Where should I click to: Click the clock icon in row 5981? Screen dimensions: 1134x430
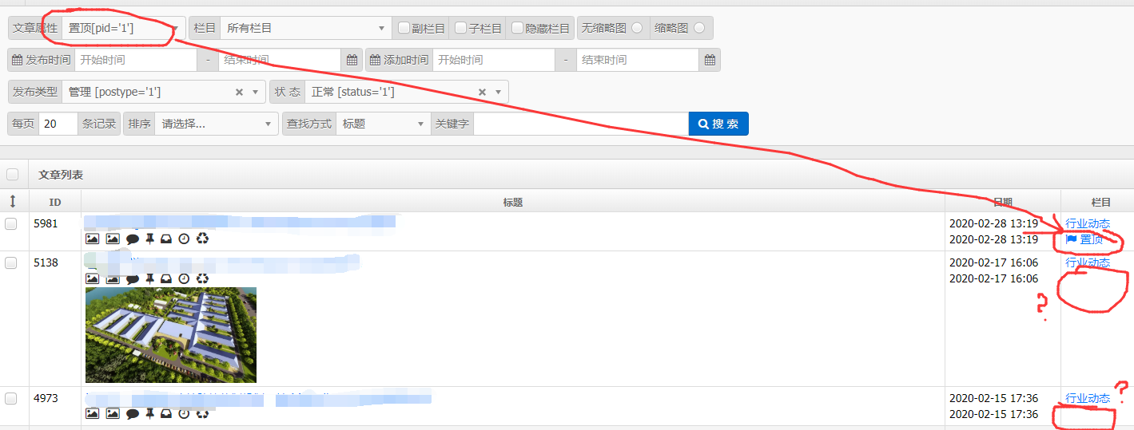coord(184,239)
